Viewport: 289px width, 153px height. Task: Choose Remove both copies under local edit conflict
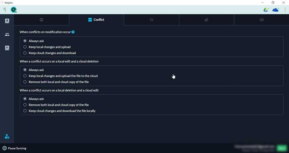pyautogui.click(x=25, y=82)
